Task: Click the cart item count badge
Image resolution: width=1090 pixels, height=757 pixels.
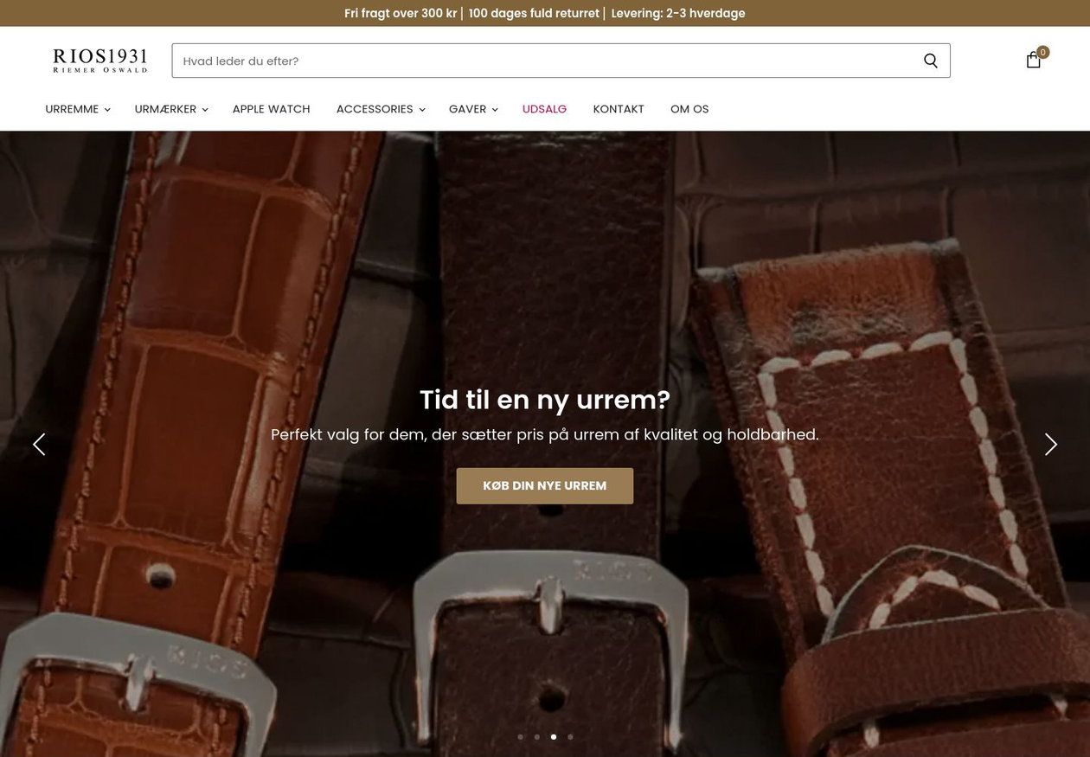Action: (x=1042, y=52)
